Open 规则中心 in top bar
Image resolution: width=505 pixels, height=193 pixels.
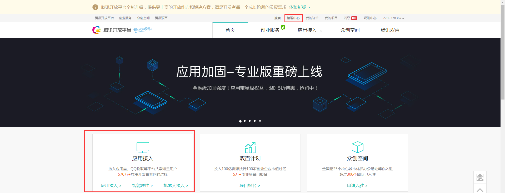(x=370, y=18)
